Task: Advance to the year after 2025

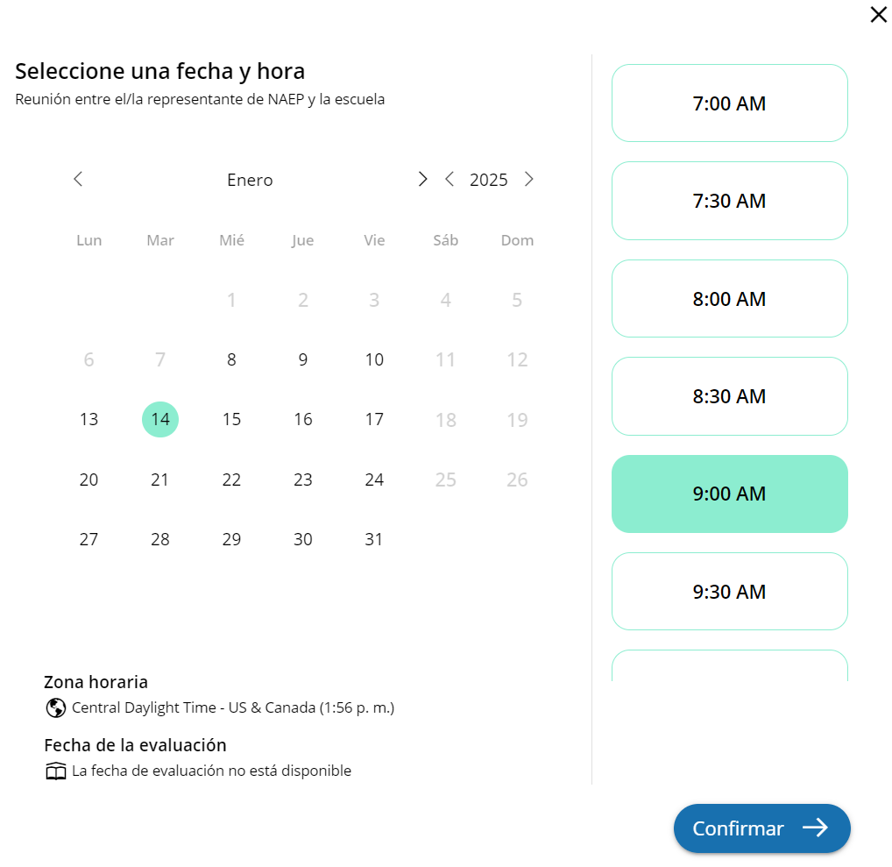Action: pos(528,180)
